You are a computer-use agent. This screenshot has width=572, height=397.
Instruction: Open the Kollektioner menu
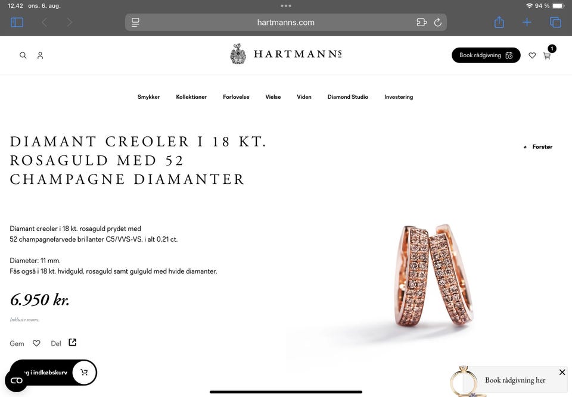pyautogui.click(x=191, y=97)
